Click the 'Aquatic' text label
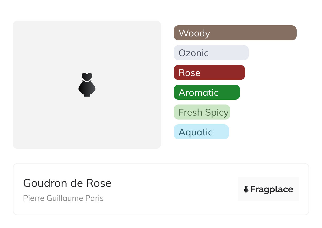 pyautogui.click(x=196, y=132)
